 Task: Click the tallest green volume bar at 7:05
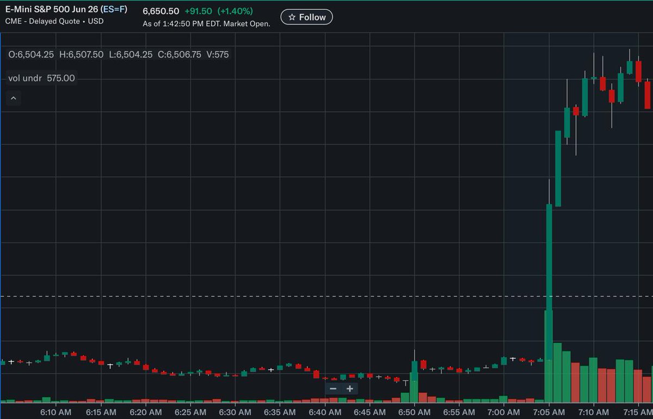[x=549, y=356]
